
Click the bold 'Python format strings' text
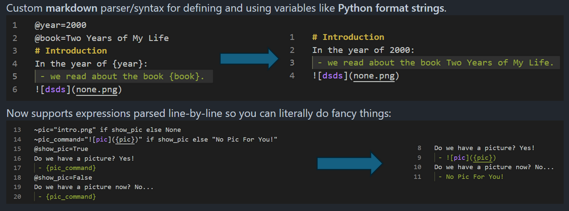point(391,9)
